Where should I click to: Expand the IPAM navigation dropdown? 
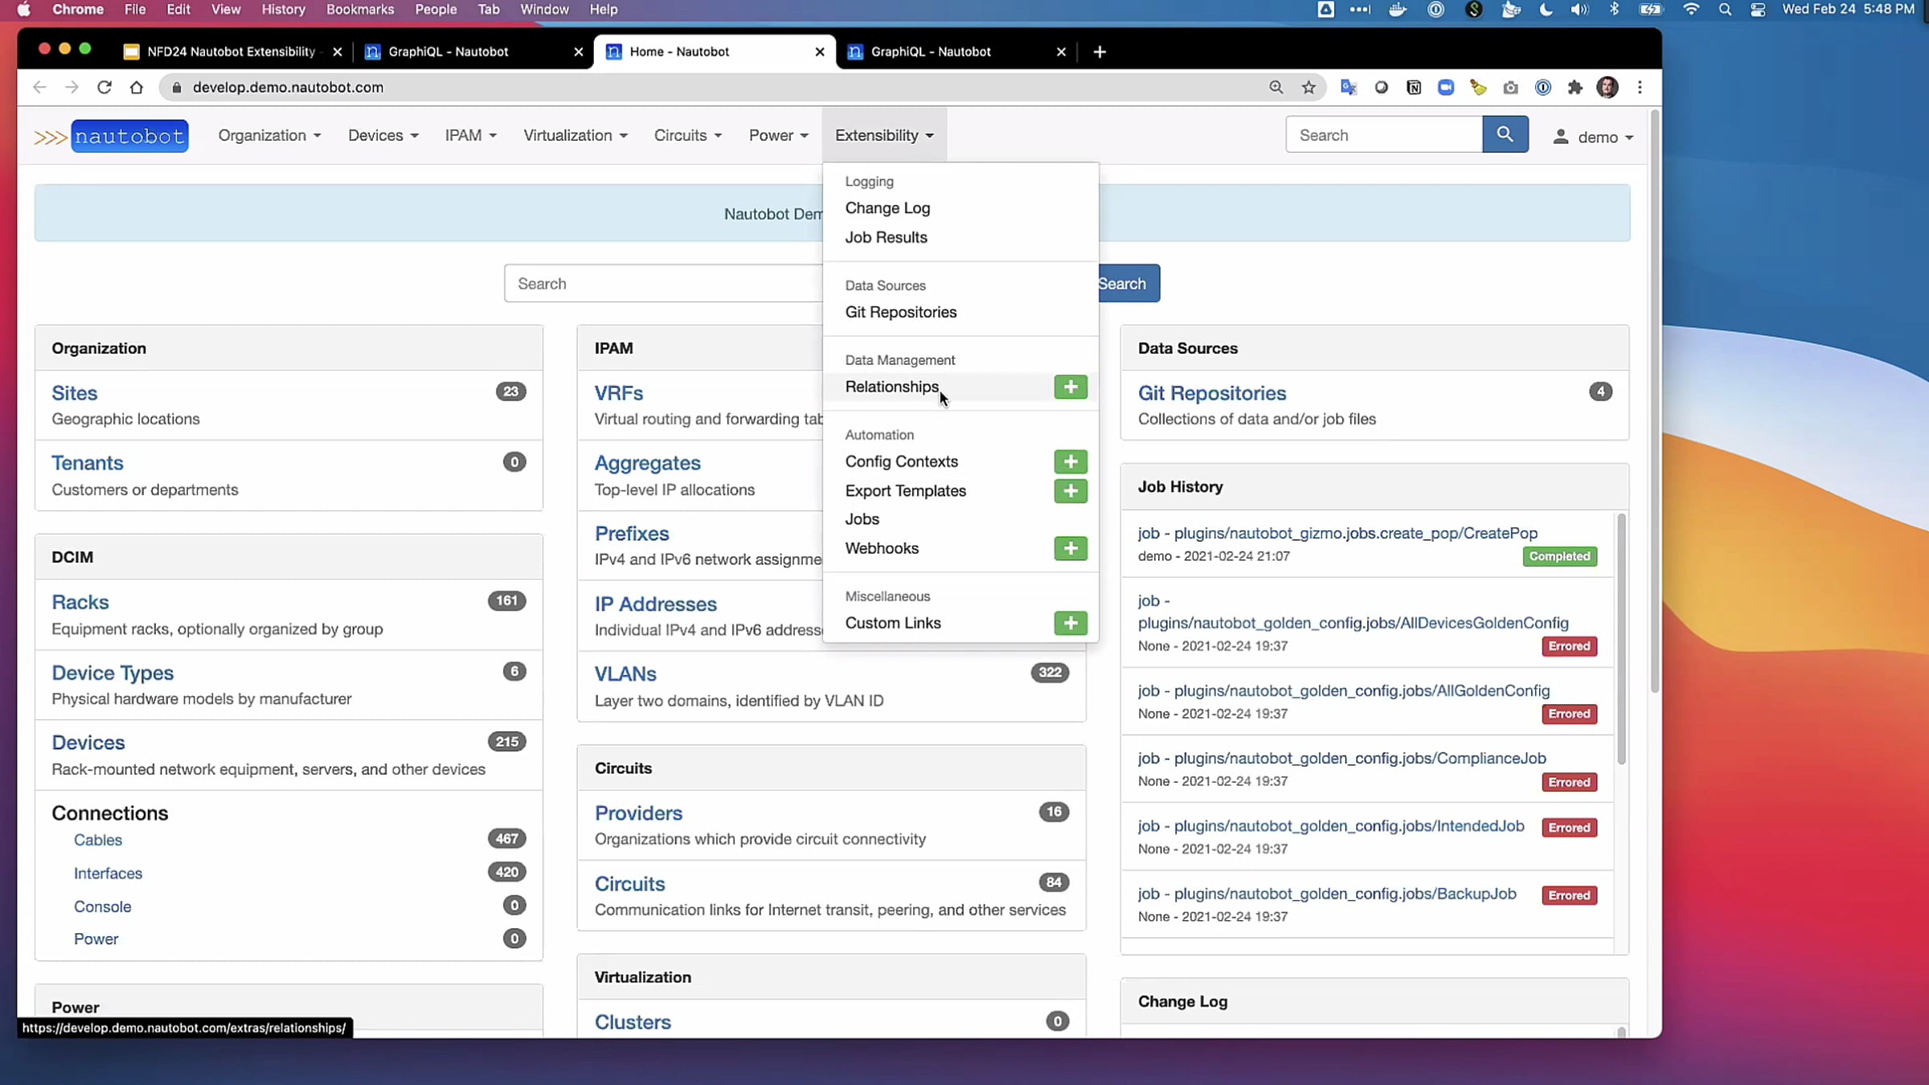coord(470,135)
